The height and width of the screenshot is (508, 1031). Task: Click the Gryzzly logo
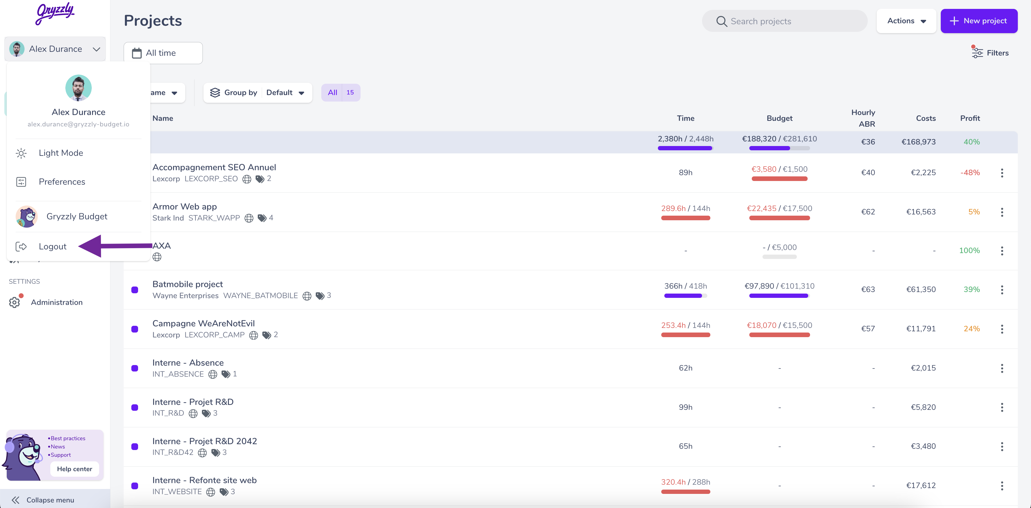point(55,13)
